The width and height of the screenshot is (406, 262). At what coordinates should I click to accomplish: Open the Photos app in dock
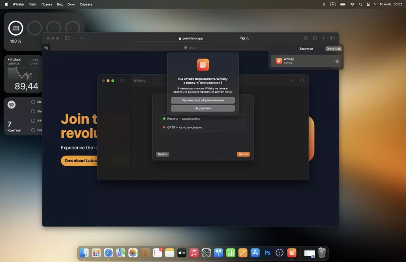pos(133,253)
